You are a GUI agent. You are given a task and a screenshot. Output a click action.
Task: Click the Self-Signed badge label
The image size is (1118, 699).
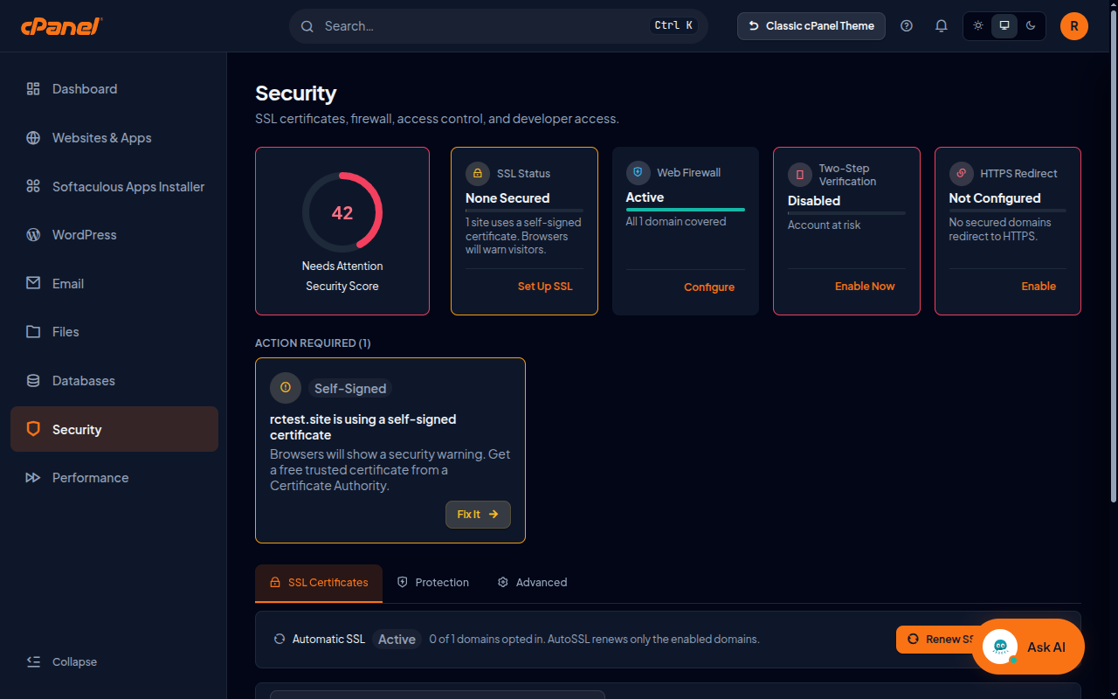click(350, 389)
